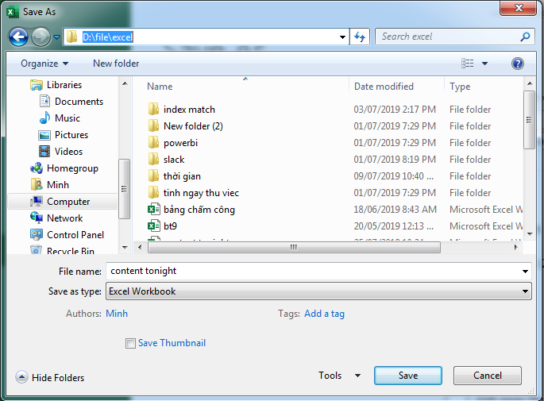Click the horizontal scrollbar thumb in file list
Image resolution: width=544 pixels, height=401 pixels.
(x=294, y=247)
